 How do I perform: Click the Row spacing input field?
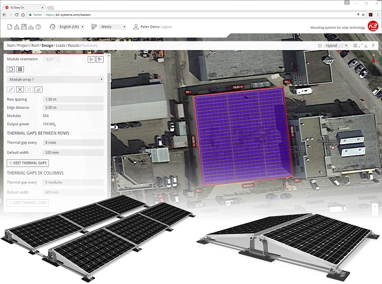[x=73, y=100]
